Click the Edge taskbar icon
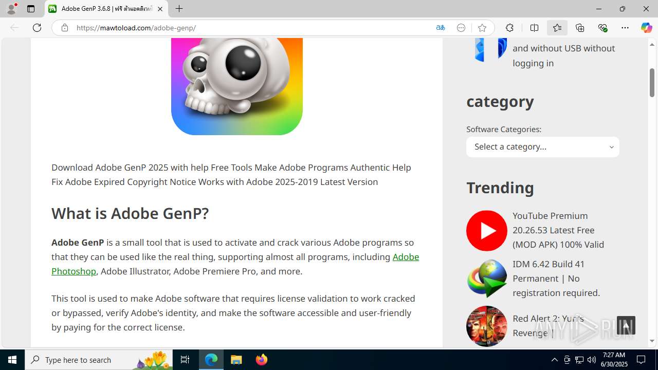Viewport: 658px width, 370px height. (211, 360)
